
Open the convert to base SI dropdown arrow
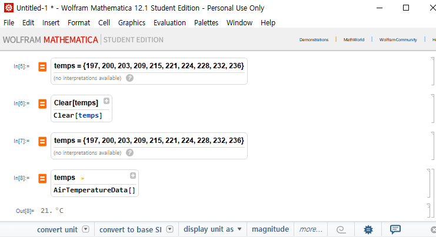click(169, 229)
